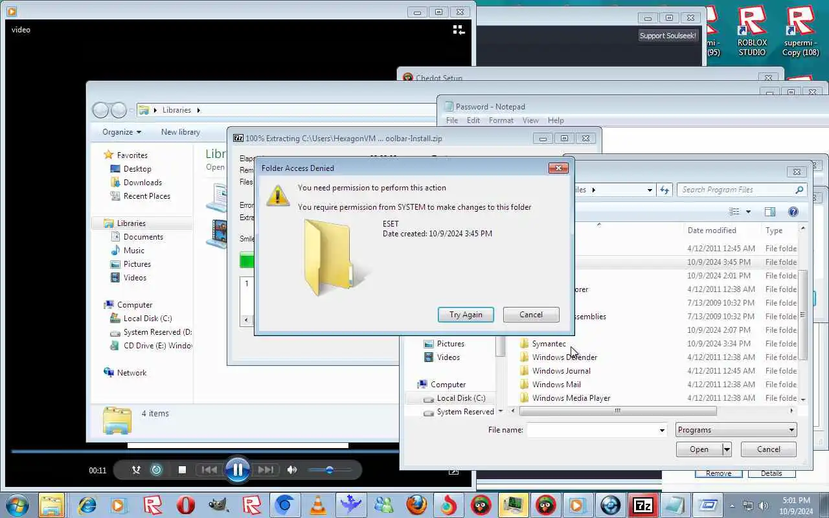Open Firefox from the taskbar
This screenshot has width=829, height=518.
(x=416, y=505)
